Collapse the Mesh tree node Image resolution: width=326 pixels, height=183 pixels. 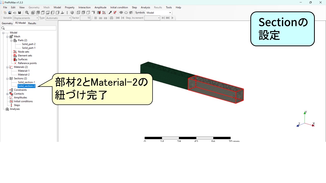click(x=7, y=37)
